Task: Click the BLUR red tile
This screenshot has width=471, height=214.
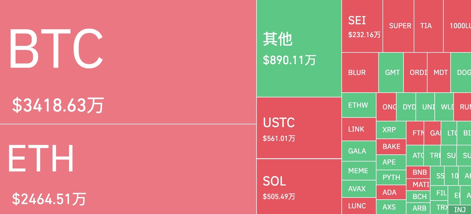Action: (360, 73)
